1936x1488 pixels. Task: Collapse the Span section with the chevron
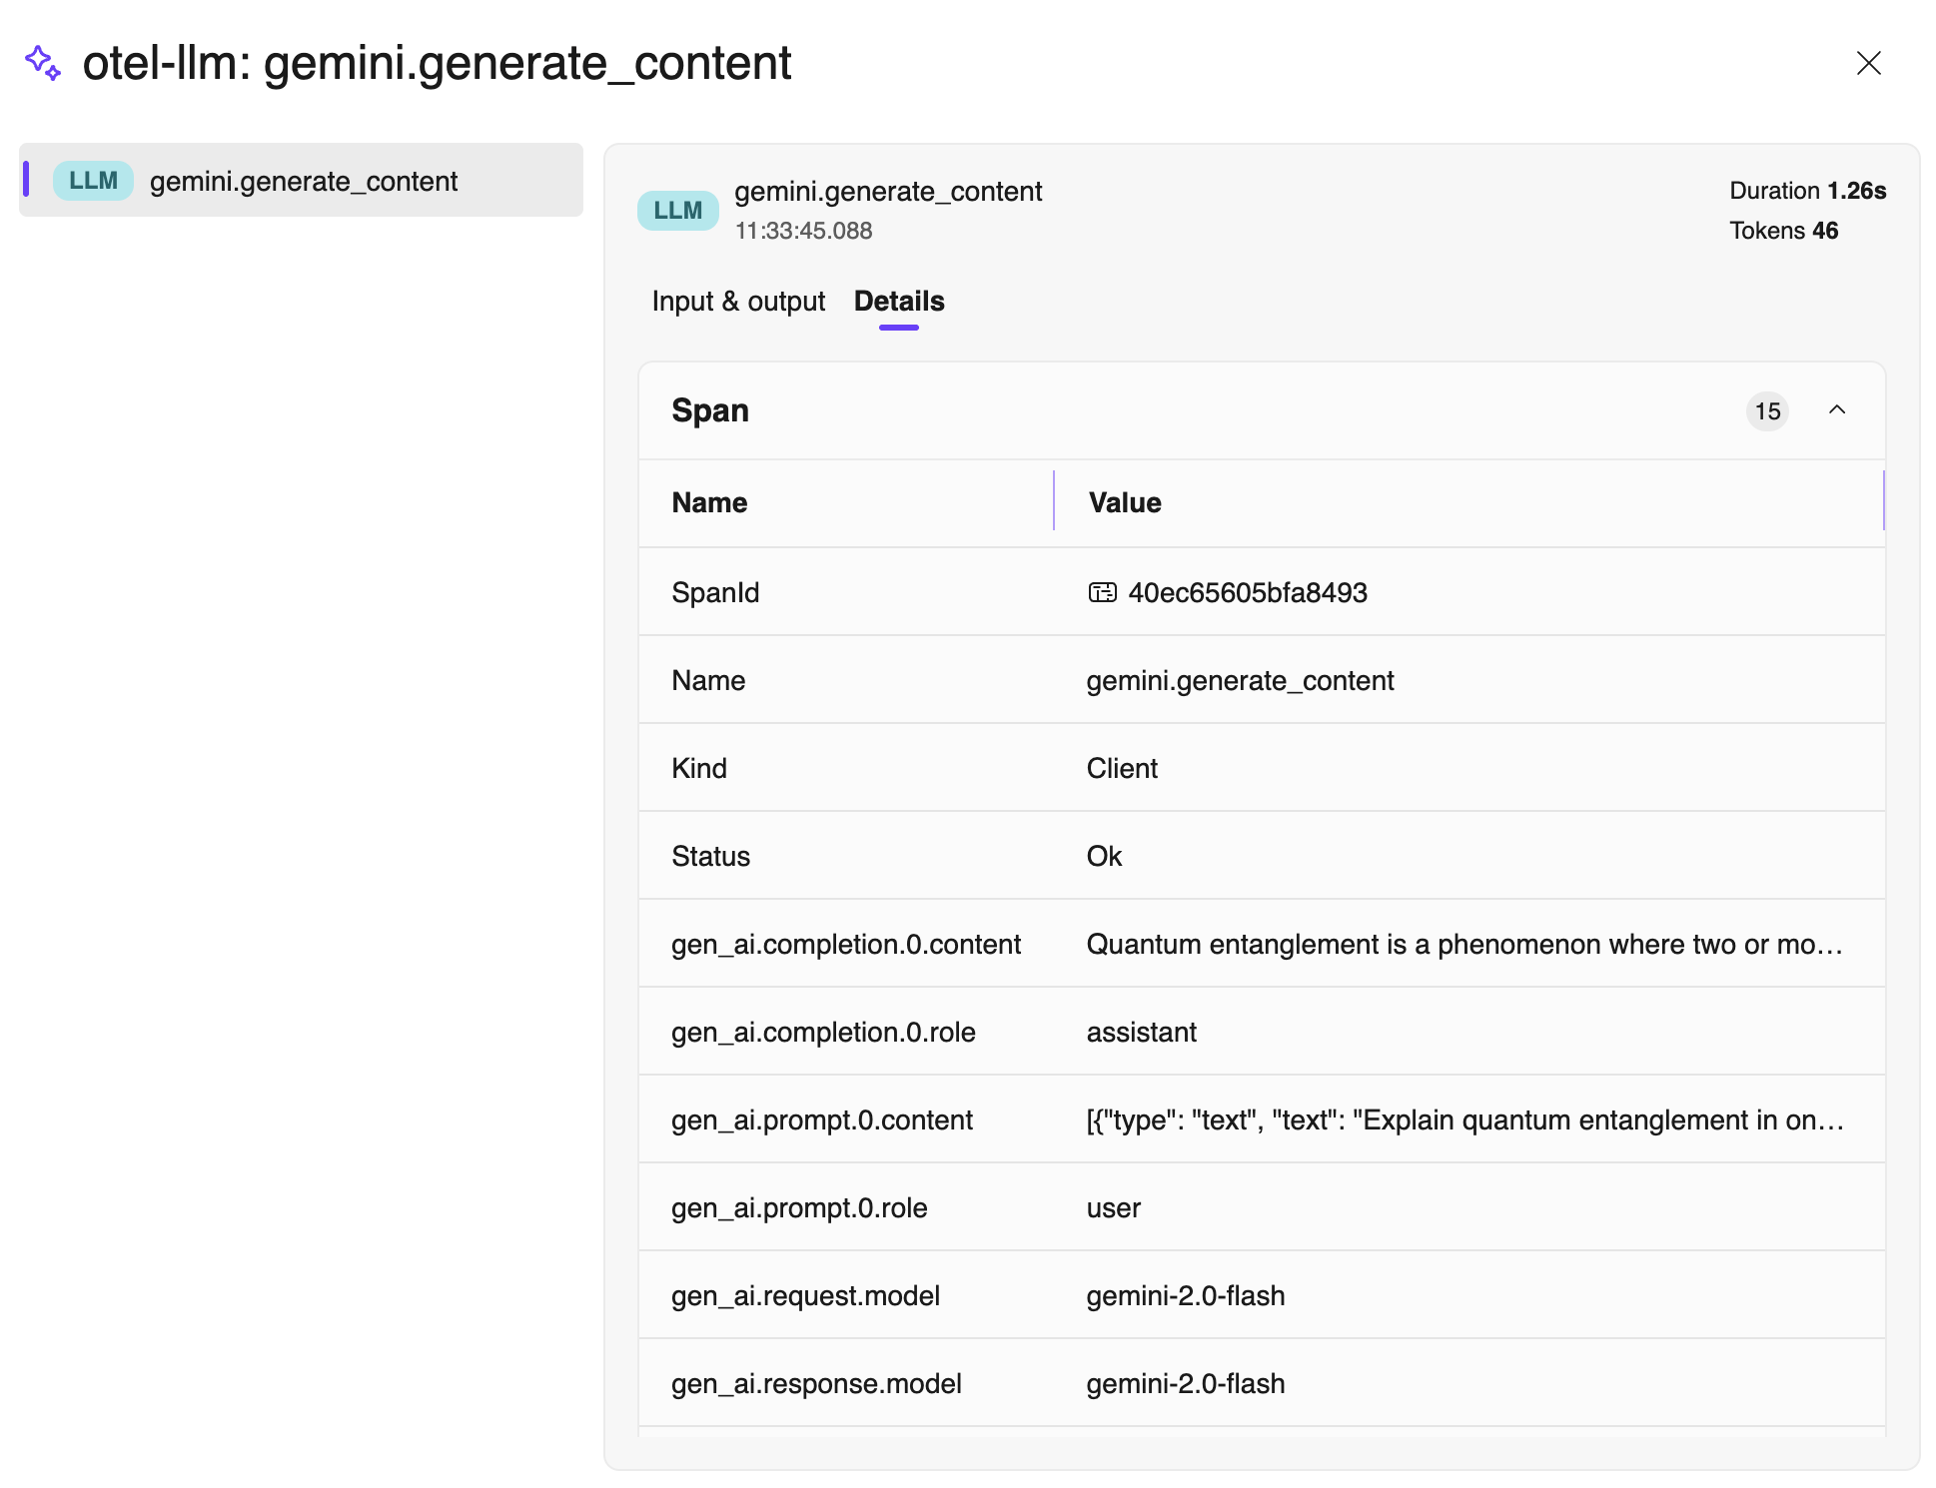[x=1836, y=410]
